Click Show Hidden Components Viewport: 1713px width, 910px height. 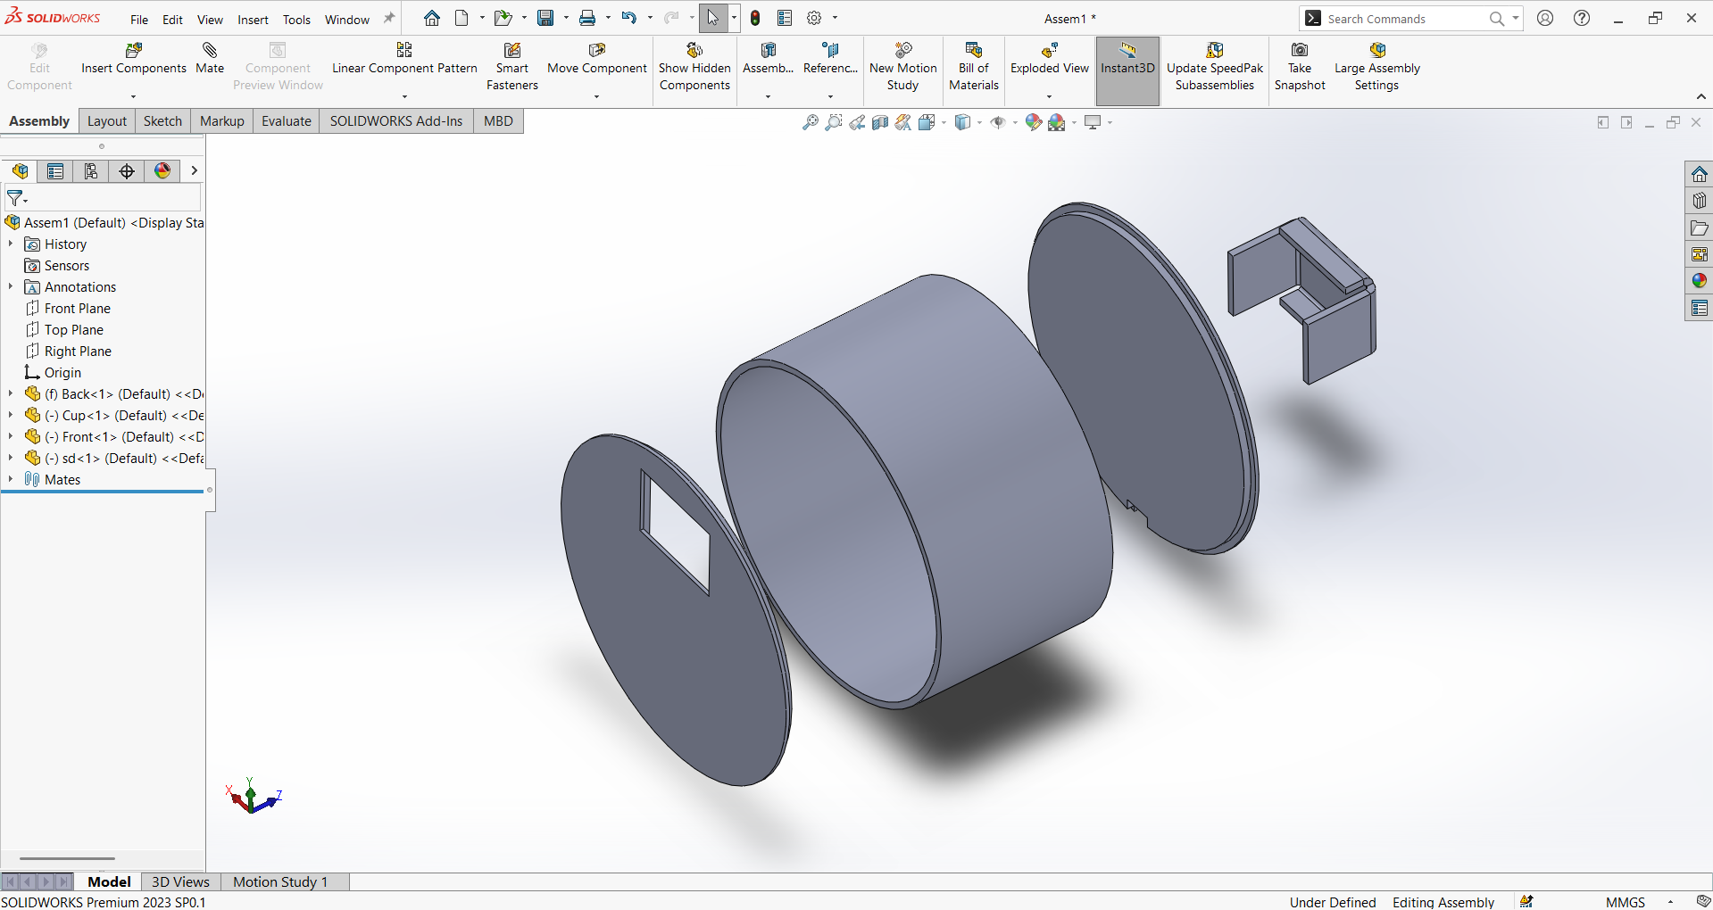pos(694,67)
